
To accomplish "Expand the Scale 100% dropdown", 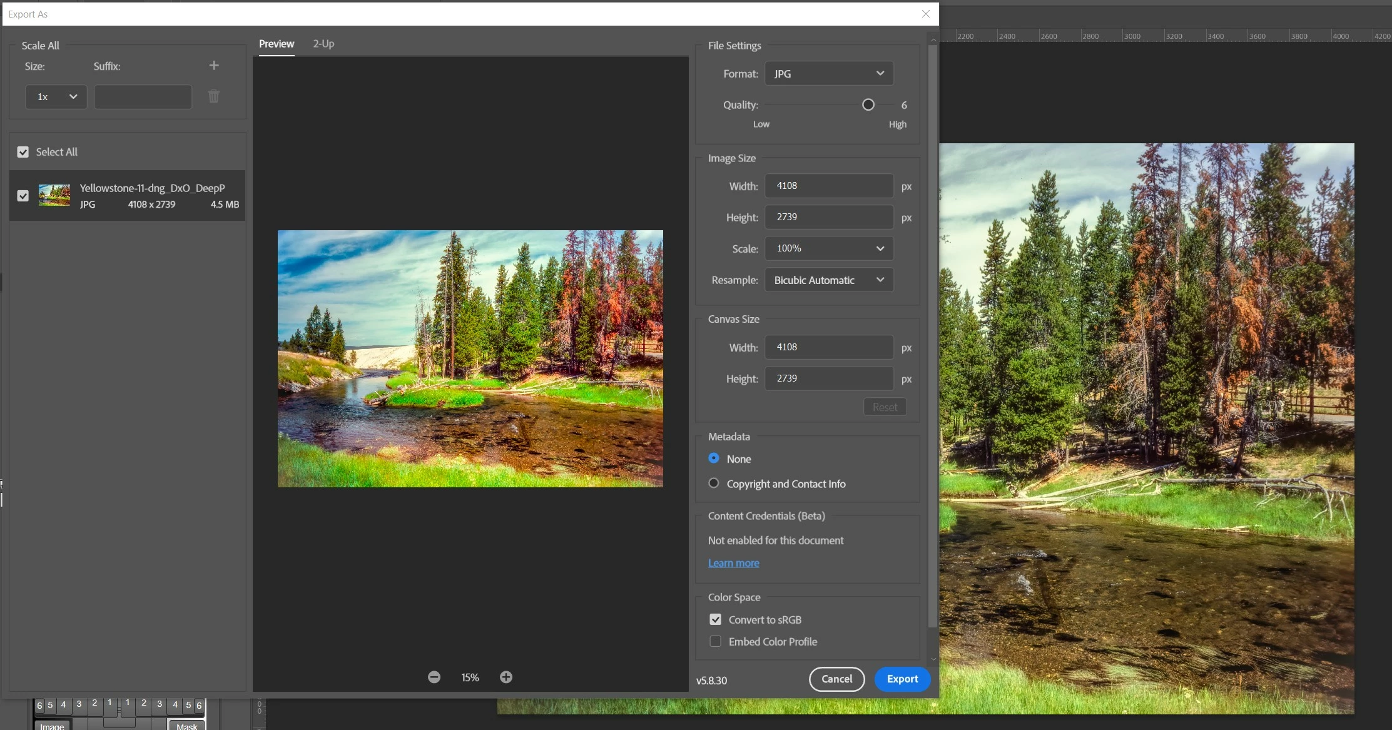I will (x=829, y=248).
